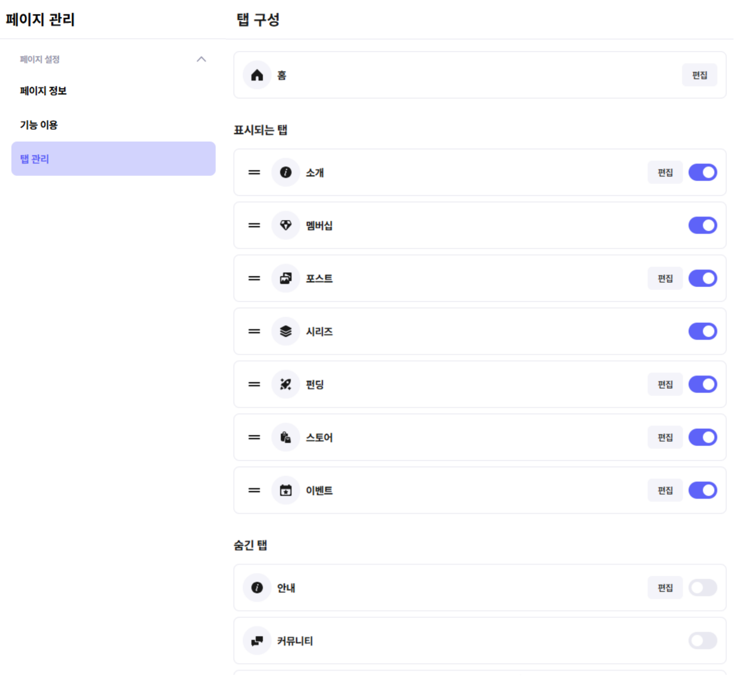
Task: Click the home icon in 홈 row
Action: (257, 75)
